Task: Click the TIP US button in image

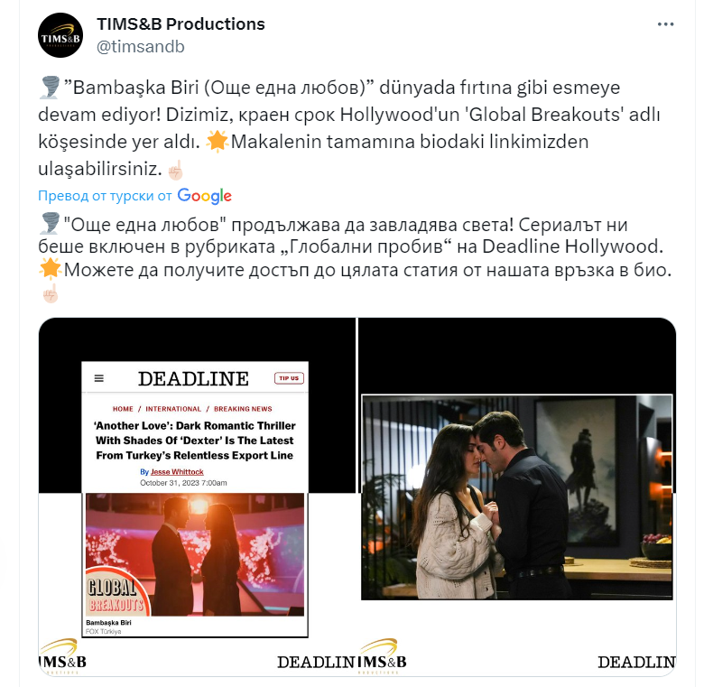Action: (x=289, y=378)
